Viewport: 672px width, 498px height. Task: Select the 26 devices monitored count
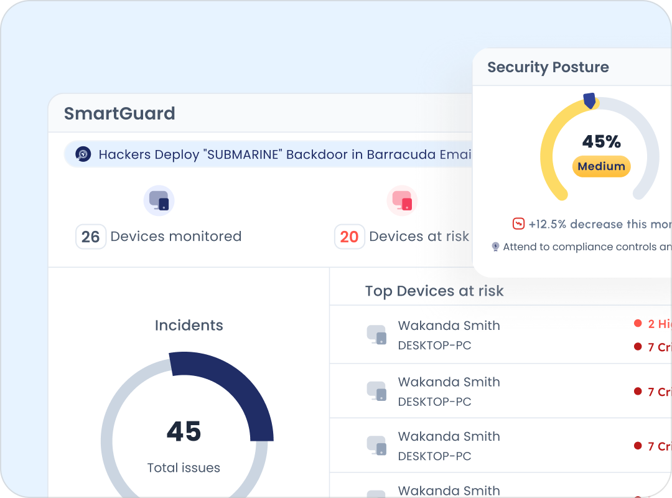click(90, 237)
